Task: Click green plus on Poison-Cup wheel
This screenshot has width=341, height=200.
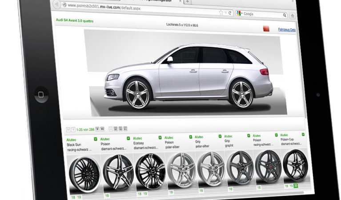Action: [303, 135]
